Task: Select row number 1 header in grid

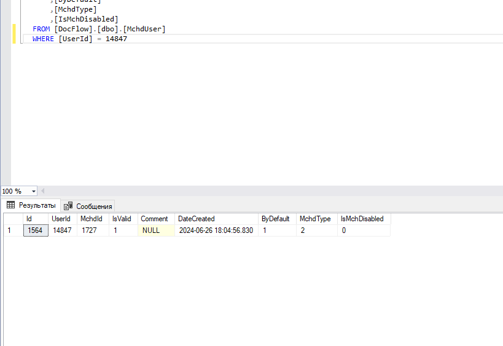Action: tap(13, 230)
